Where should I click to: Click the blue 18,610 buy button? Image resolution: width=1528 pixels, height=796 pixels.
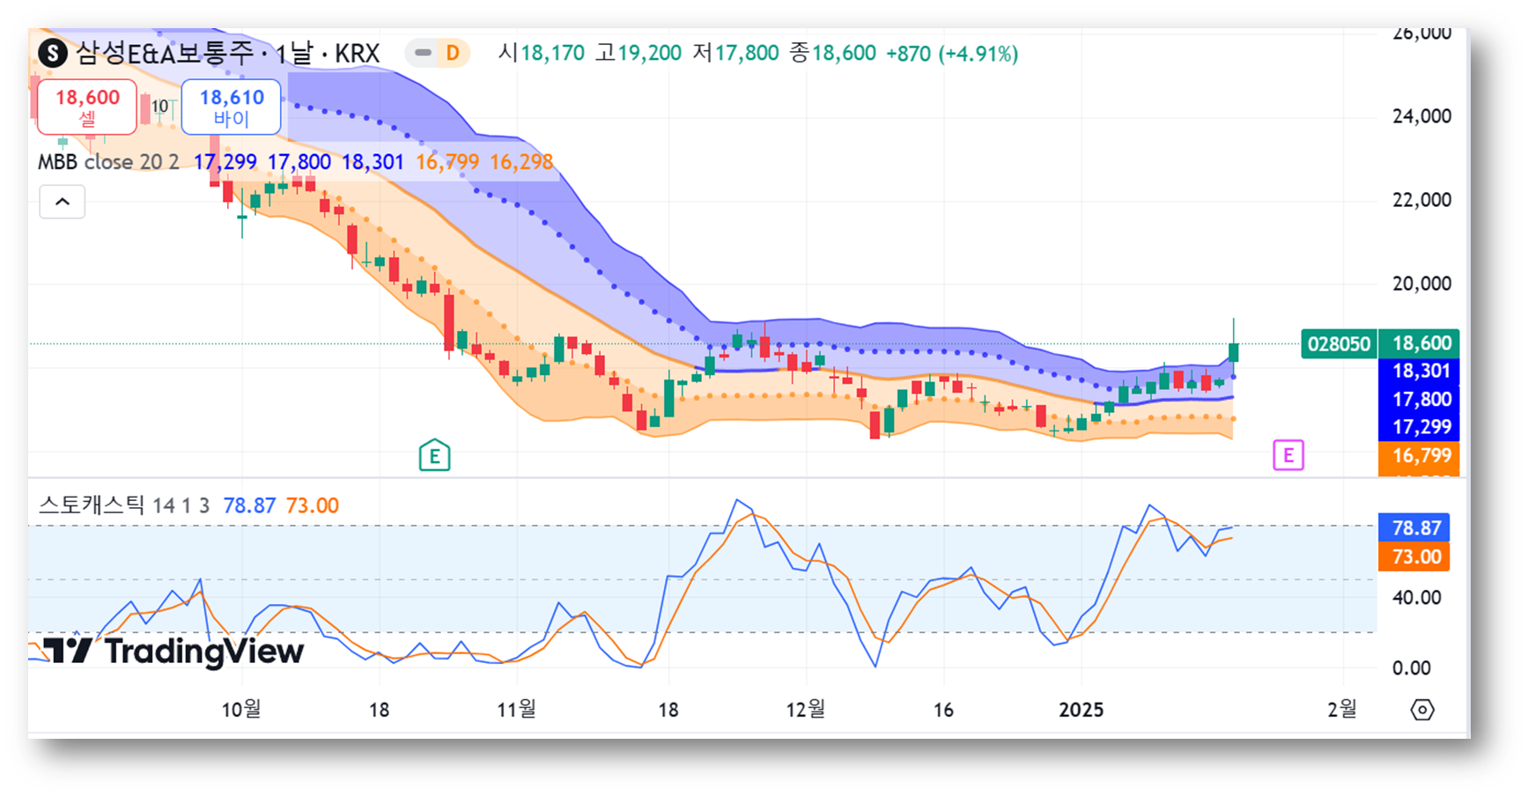coord(232,107)
